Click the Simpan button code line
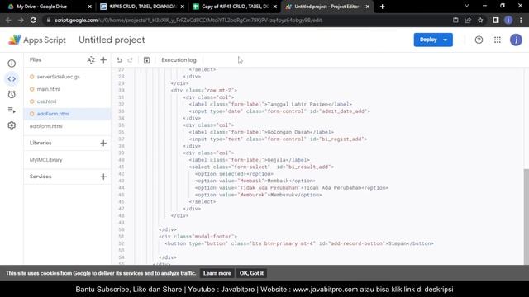This screenshot has width=529, height=297. tap(299, 243)
